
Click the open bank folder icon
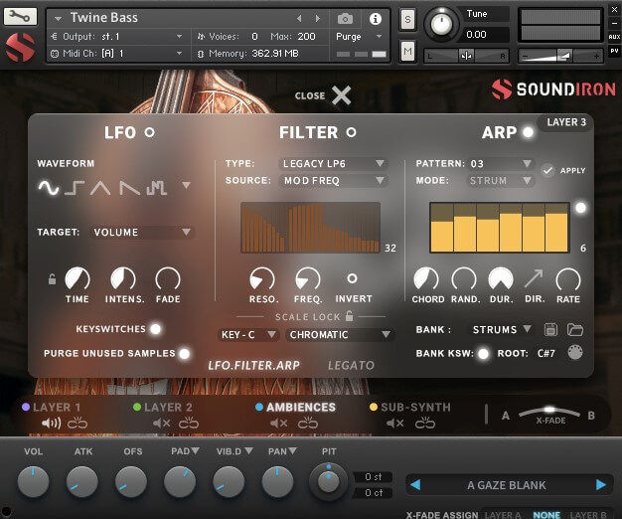574,329
